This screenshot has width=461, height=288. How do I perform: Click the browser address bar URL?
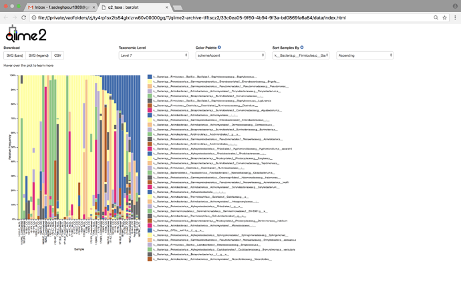[x=192, y=17]
